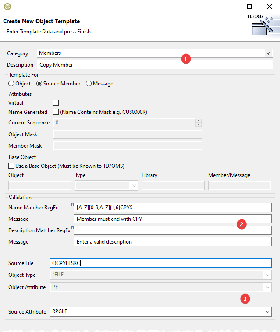Enable the Virtual checkbox
This screenshot has height=332, width=280.
click(56, 103)
